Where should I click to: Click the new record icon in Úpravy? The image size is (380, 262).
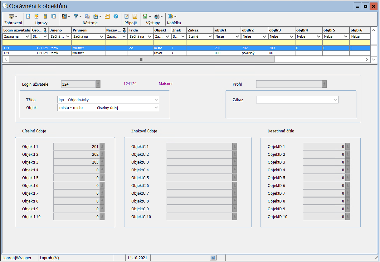28,16
